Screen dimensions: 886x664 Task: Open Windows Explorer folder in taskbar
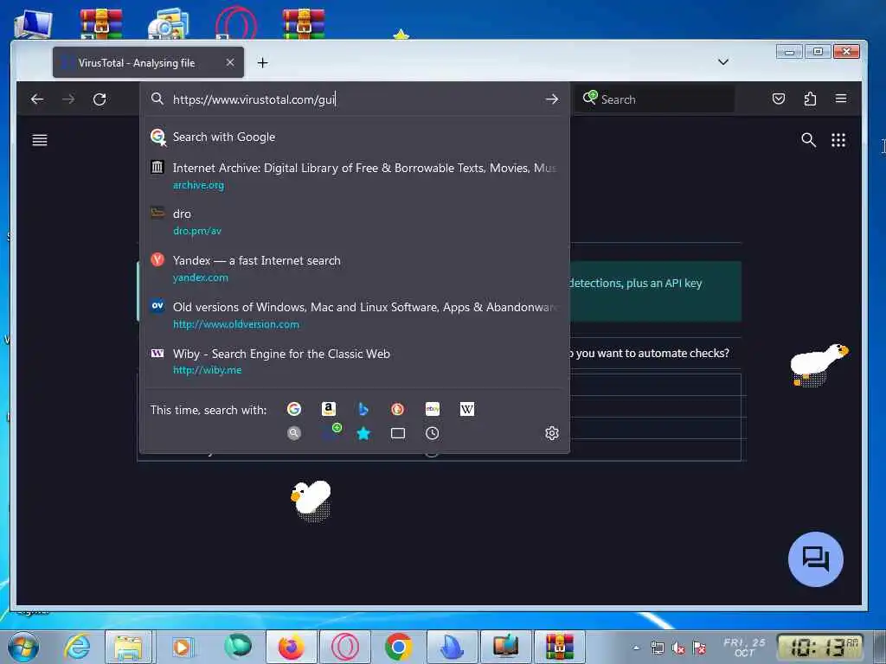click(128, 647)
